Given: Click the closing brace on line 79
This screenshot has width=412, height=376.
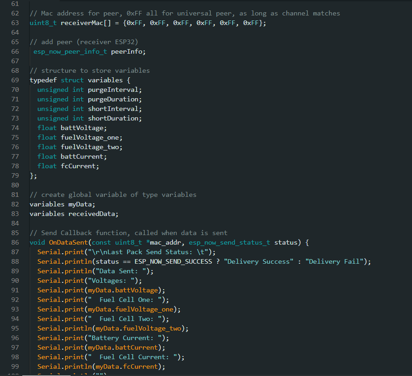Looking at the screenshot, I should click(31, 175).
